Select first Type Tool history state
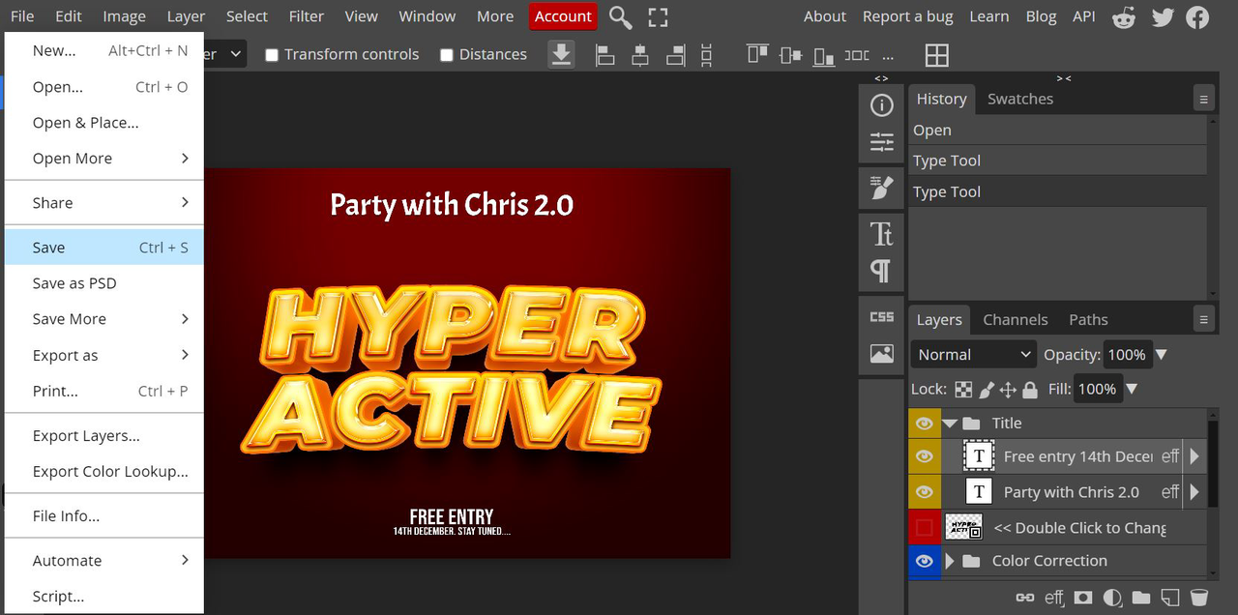1238x615 pixels. click(1057, 161)
